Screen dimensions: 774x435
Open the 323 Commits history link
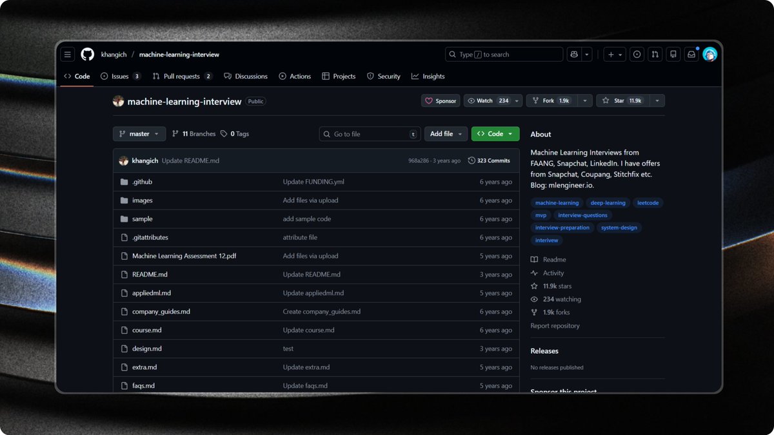pyautogui.click(x=489, y=160)
